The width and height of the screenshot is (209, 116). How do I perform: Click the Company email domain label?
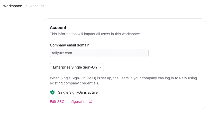click(70, 45)
